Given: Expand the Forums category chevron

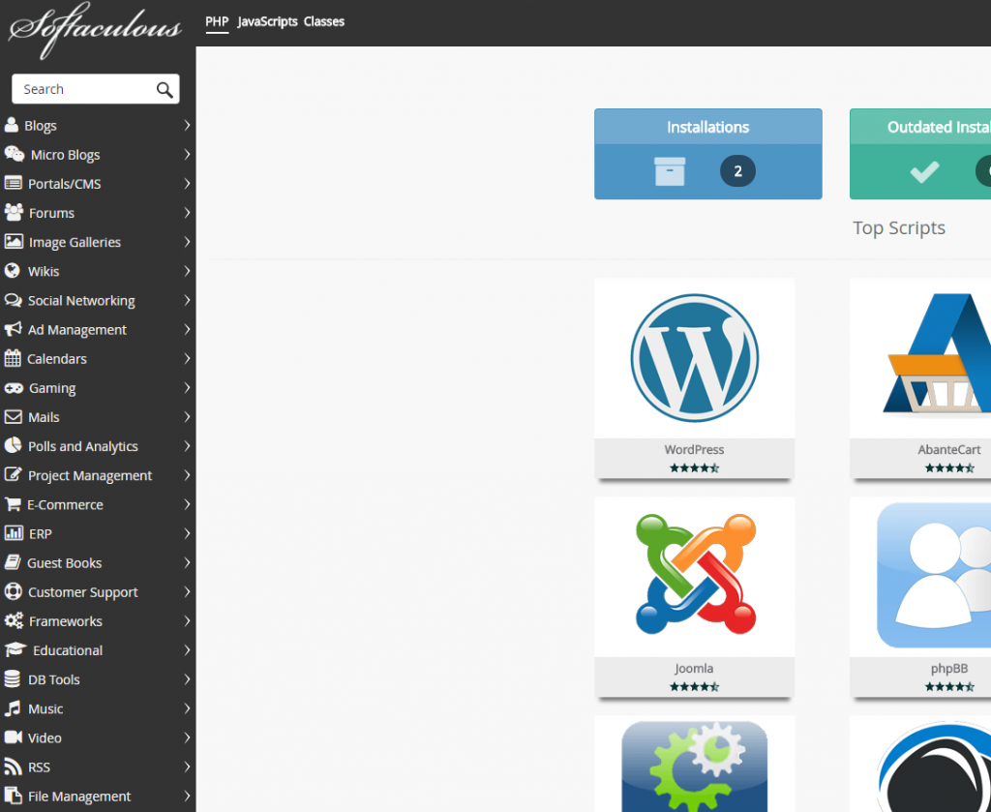Looking at the screenshot, I should click(x=187, y=212).
